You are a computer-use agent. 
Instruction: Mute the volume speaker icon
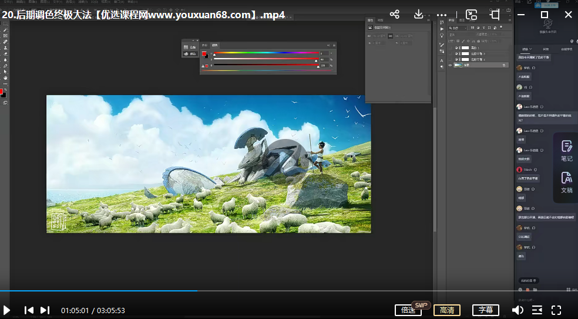tap(517, 310)
